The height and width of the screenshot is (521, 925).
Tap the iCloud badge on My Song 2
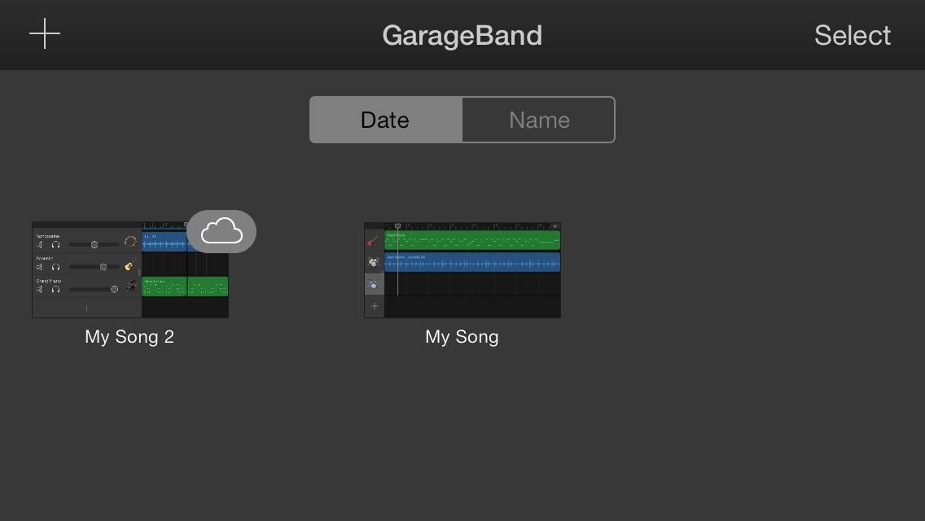click(x=221, y=231)
